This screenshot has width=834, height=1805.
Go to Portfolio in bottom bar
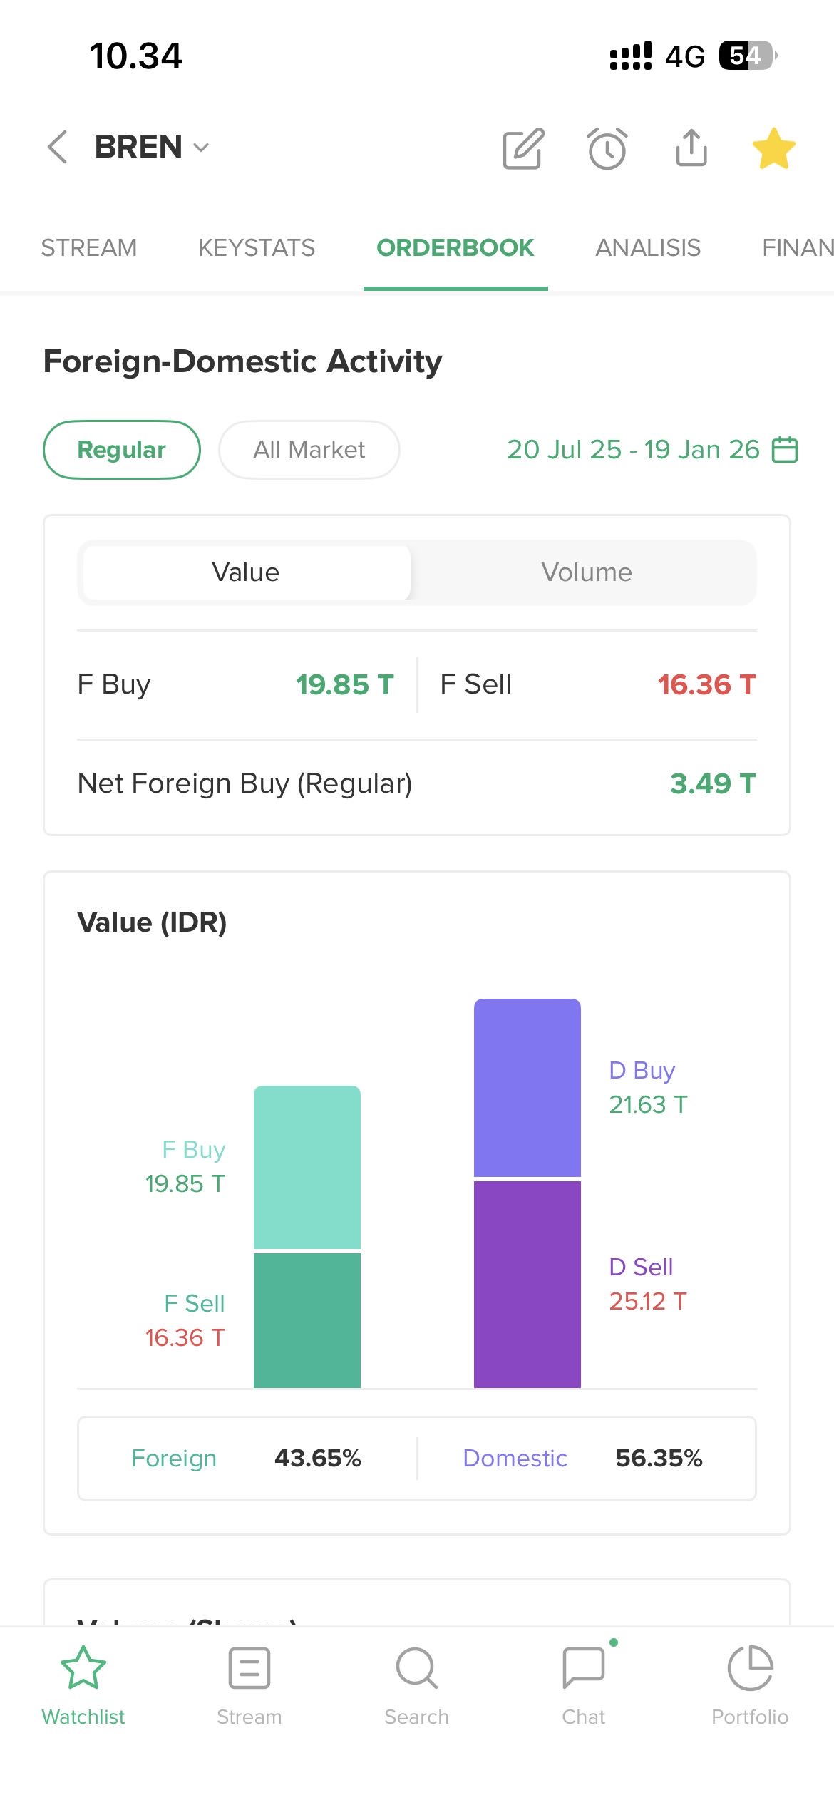click(750, 1686)
